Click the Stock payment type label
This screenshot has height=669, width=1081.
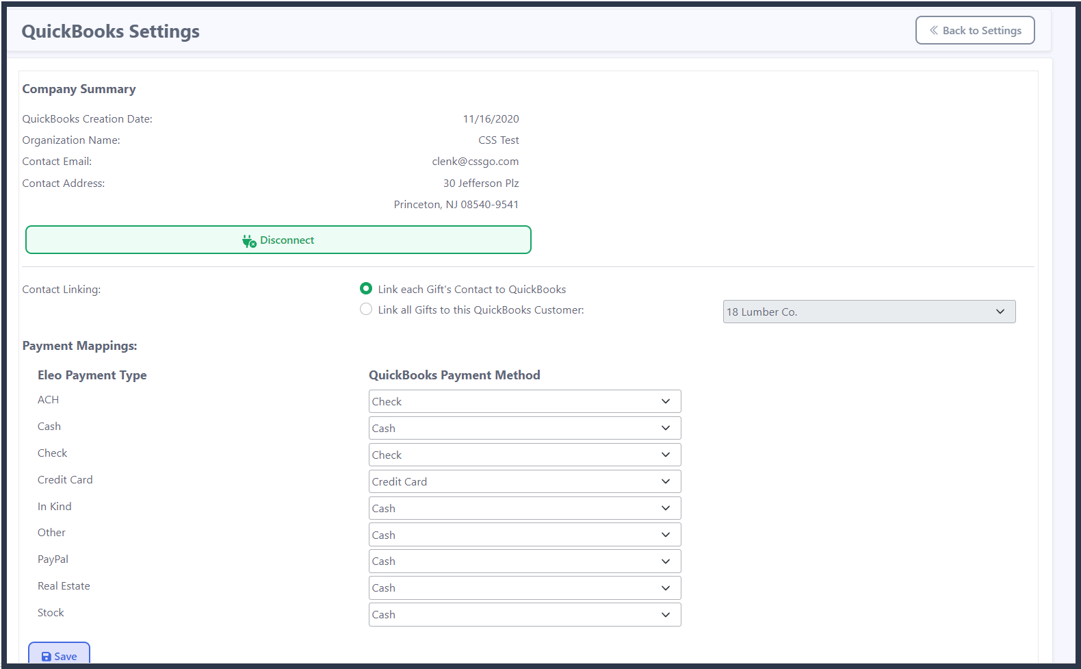(x=51, y=613)
